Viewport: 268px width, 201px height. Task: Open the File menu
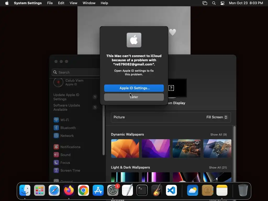pos(50,3)
